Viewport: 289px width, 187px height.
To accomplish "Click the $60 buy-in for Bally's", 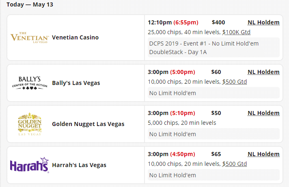I will tap(216, 72).
